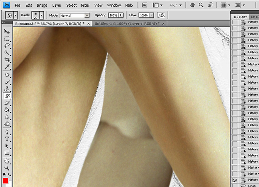Select the Move tool
The width and height of the screenshot is (259, 187).
coord(7,31)
